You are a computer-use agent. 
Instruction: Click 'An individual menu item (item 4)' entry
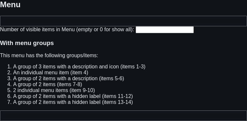tap(51, 73)
